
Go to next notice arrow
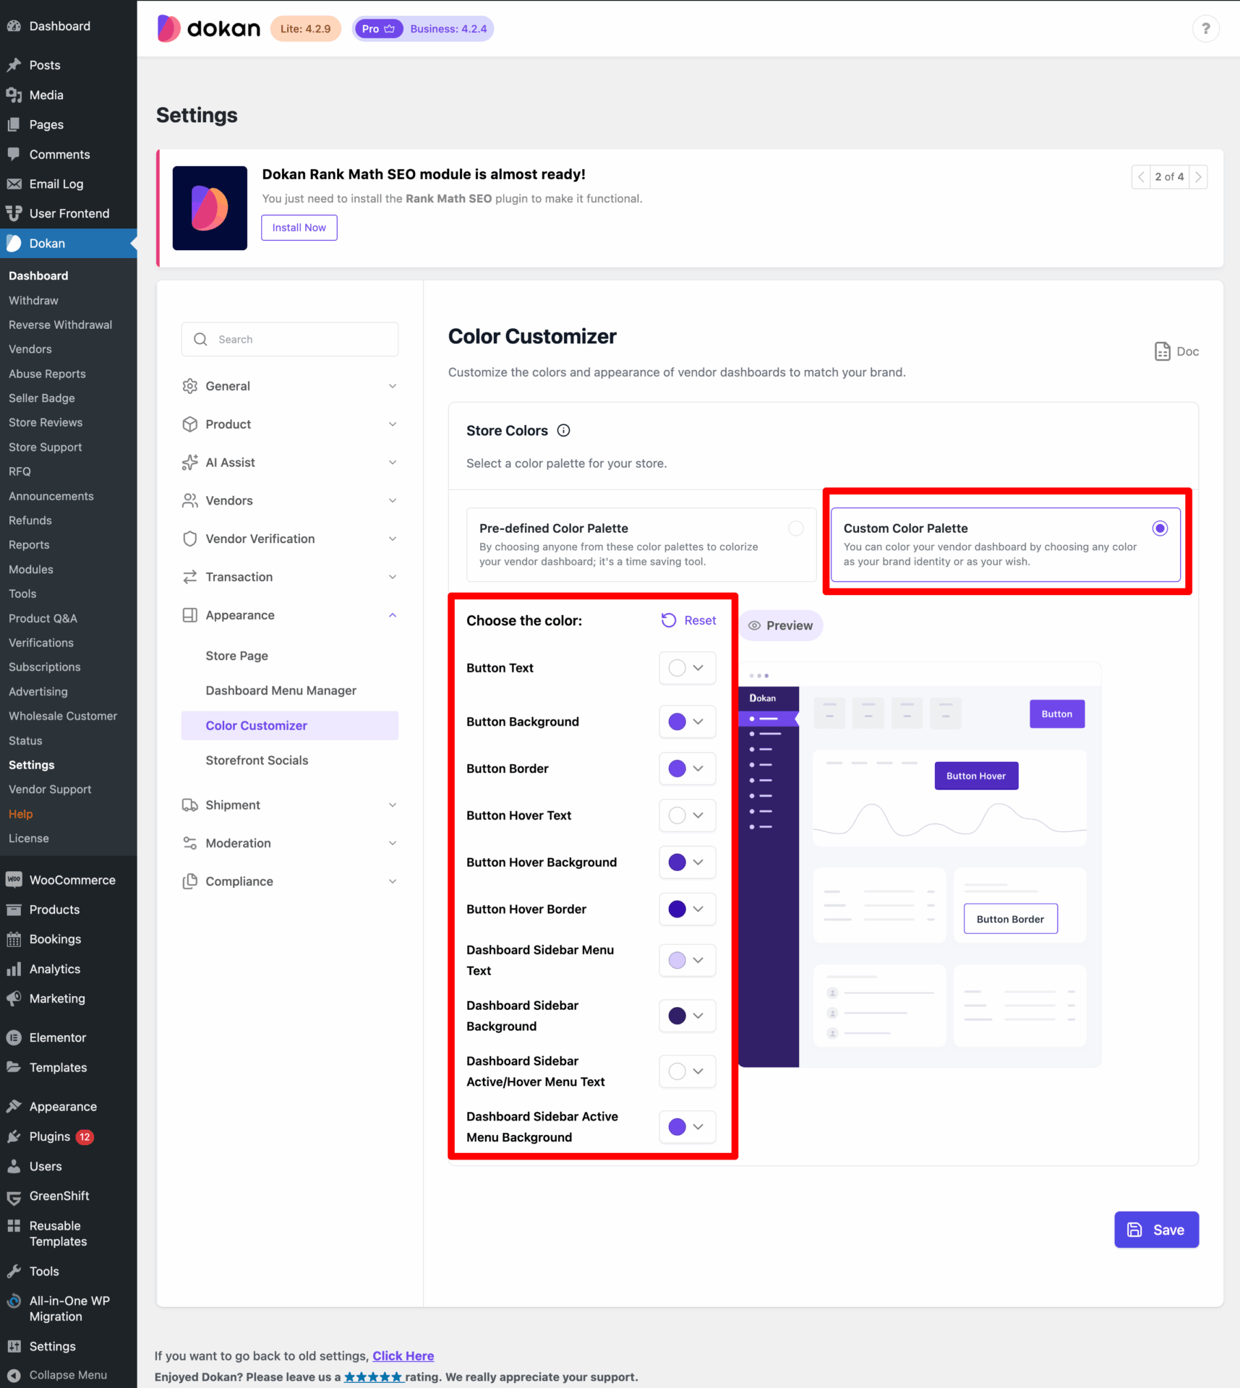[x=1198, y=177]
